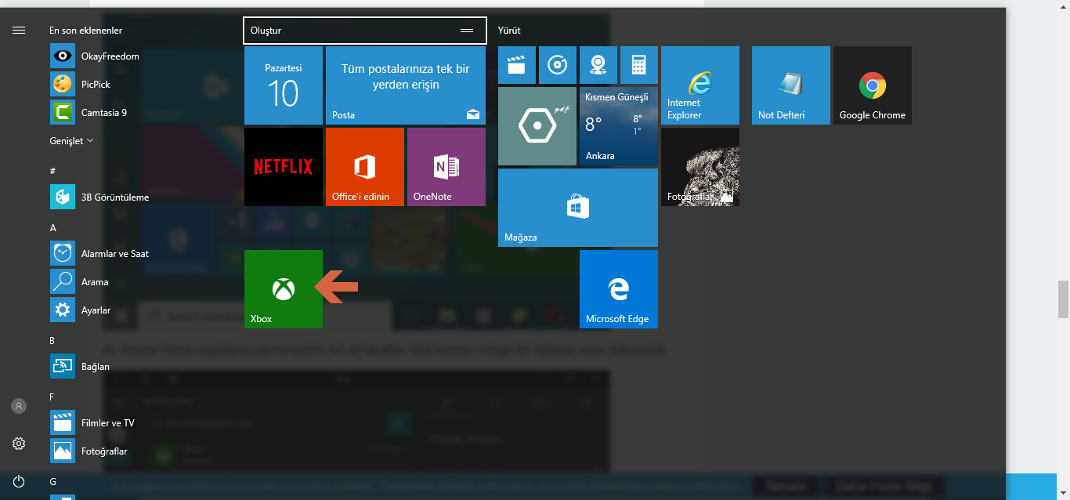Launch Google Chrome from its tile
This screenshot has width=1070, height=500.
872,85
